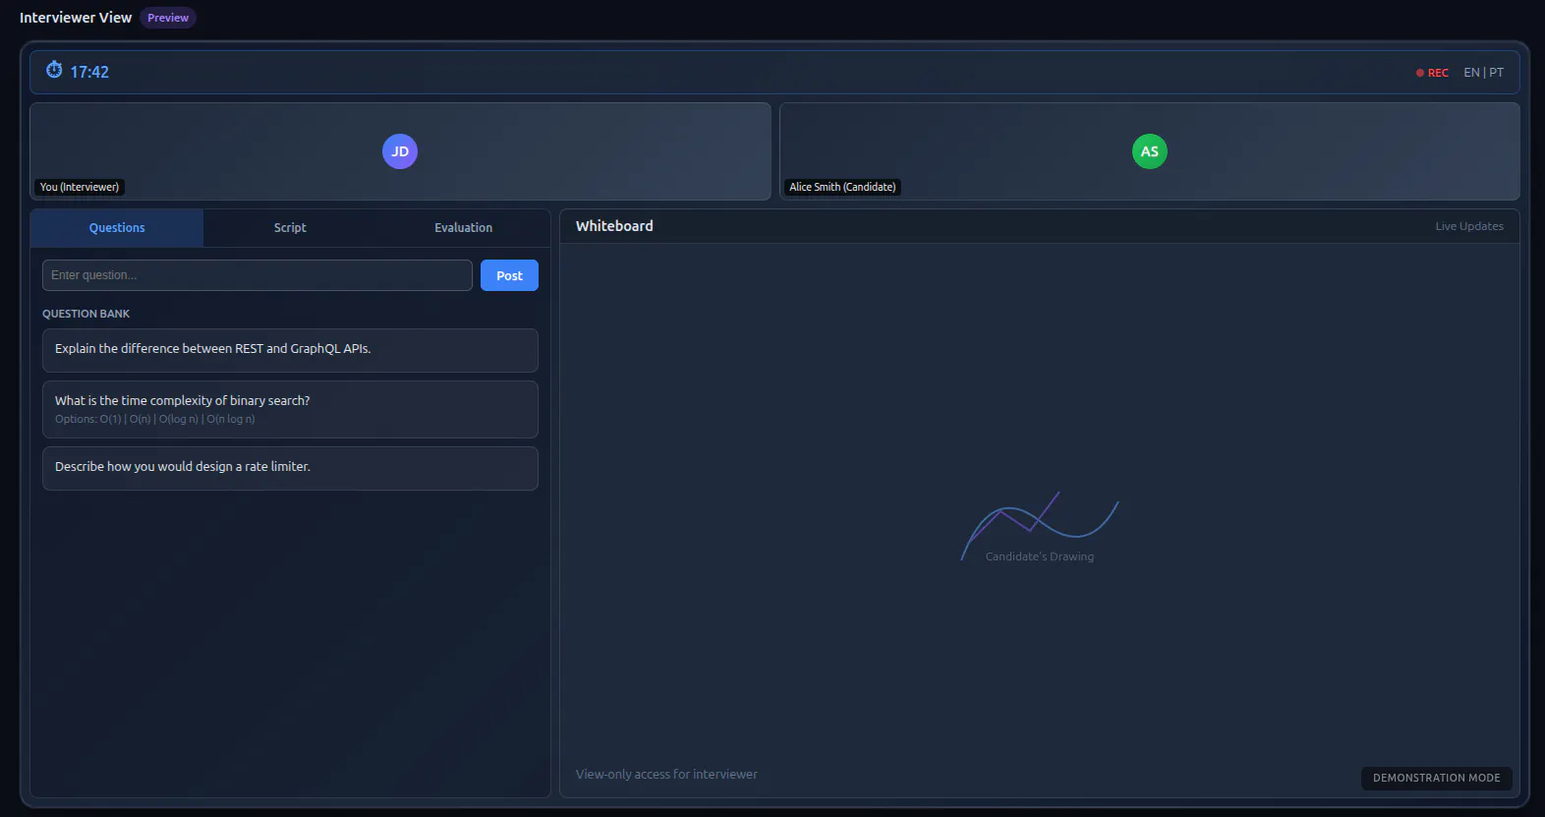Click the candidate's drawing on the whiteboard
Image resolution: width=1545 pixels, height=817 pixels.
point(1040,527)
